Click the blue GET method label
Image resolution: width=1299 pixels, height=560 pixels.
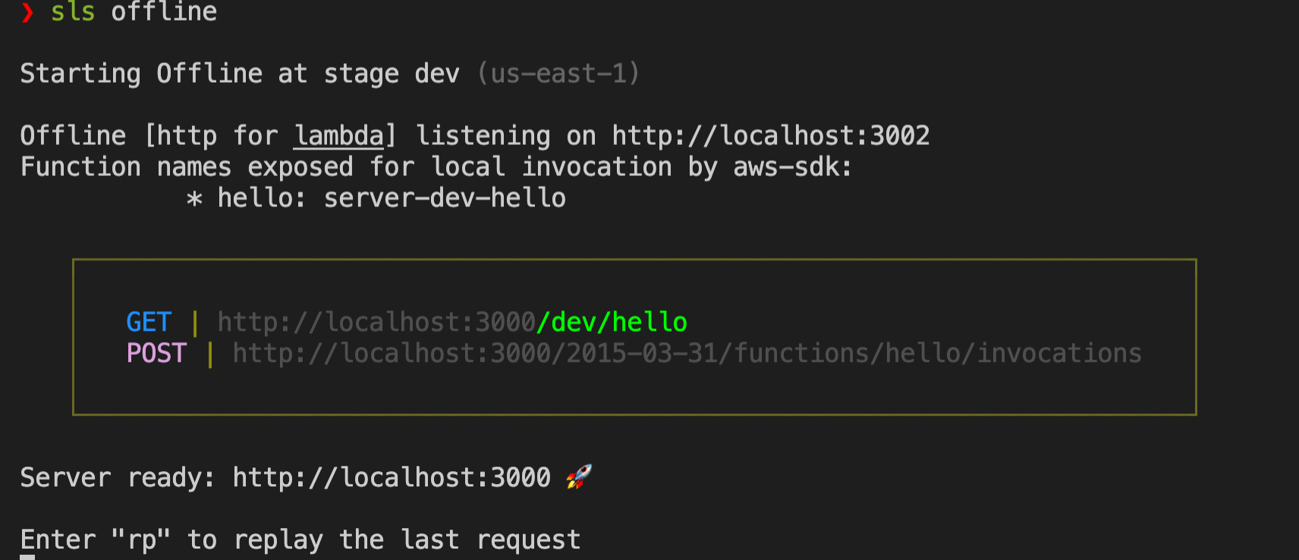(x=149, y=322)
